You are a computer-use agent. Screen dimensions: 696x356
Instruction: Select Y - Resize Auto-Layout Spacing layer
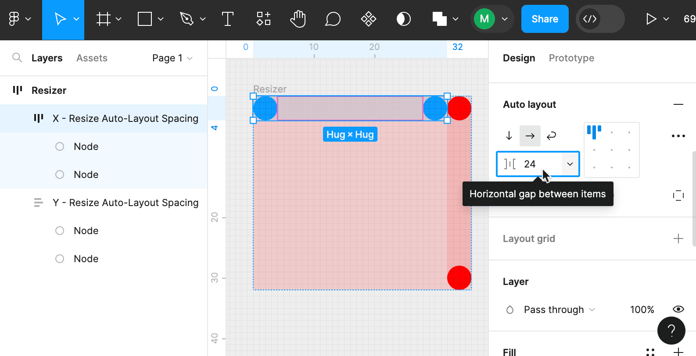104,203
